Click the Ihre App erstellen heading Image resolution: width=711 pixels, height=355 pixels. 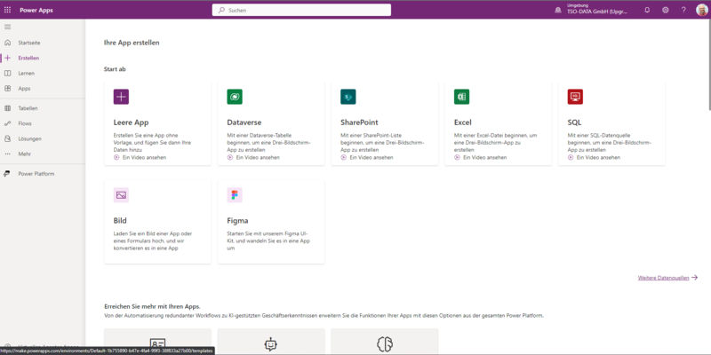coord(132,43)
